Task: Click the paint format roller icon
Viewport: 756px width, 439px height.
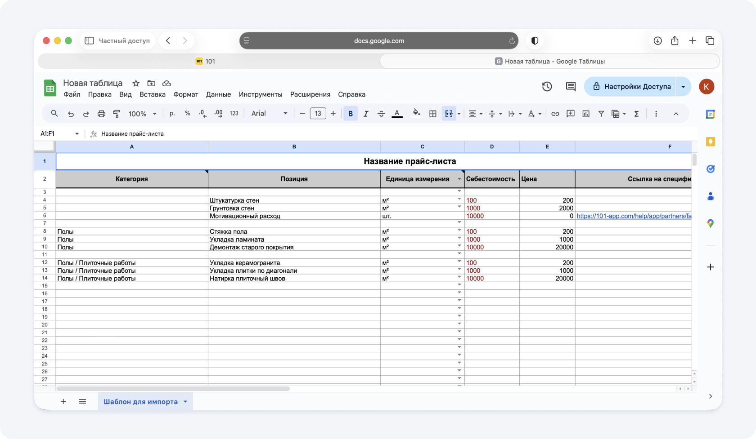Action: point(117,114)
